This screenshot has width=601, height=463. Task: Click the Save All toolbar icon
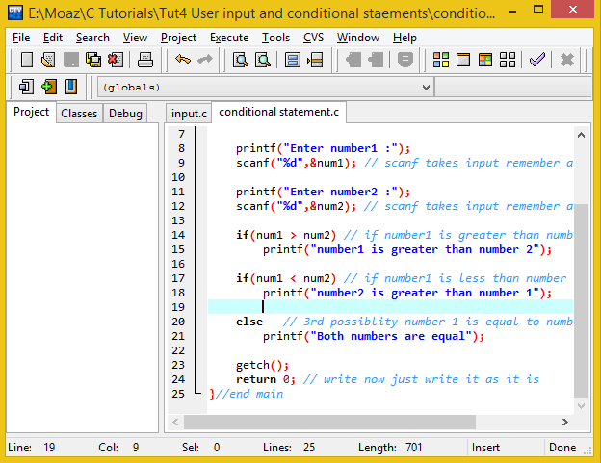pyautogui.click(x=93, y=60)
